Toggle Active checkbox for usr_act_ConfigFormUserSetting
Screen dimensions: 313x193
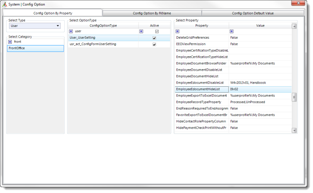[154, 45]
